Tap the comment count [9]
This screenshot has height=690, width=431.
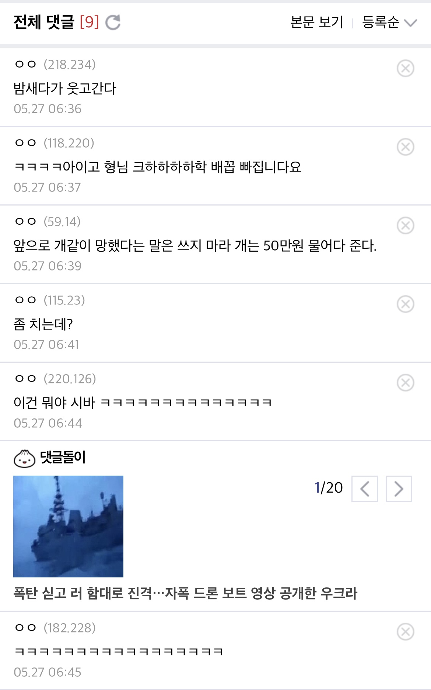[x=90, y=22]
